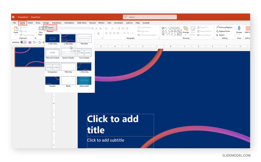Click the Shape Fill button
261x162 pixels.
point(203,27)
